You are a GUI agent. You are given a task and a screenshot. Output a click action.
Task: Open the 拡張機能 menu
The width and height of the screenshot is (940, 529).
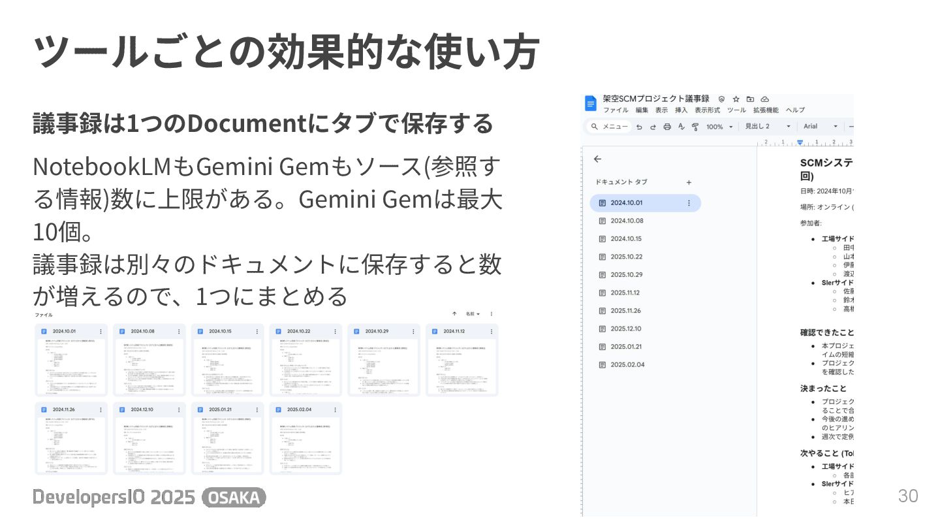(x=766, y=110)
